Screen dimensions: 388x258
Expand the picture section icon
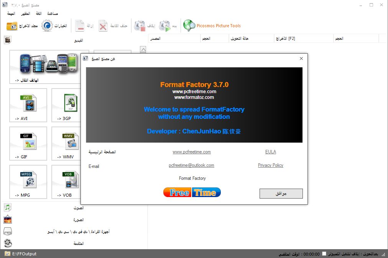tap(8, 219)
